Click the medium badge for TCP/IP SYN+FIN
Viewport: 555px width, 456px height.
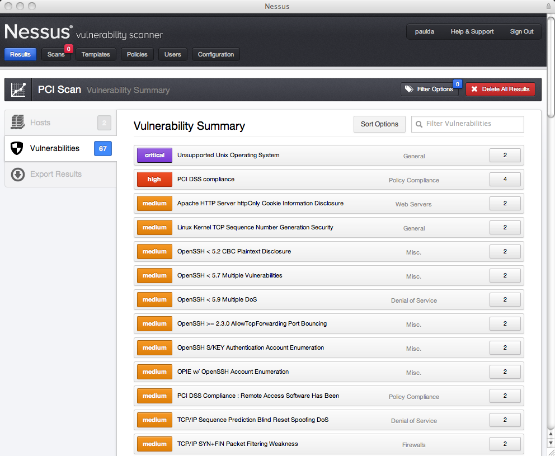tap(154, 444)
